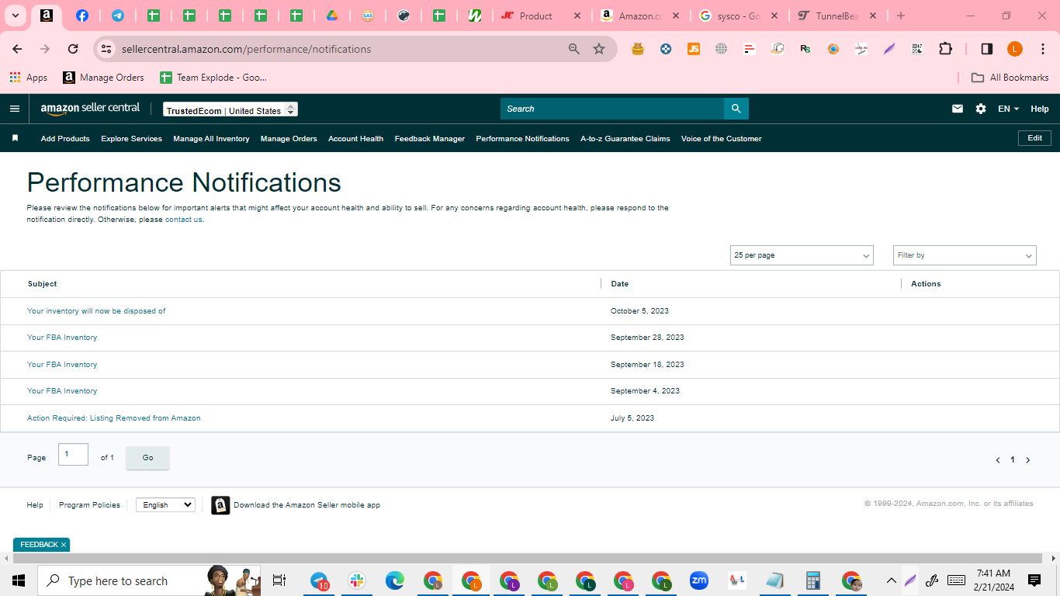Open the Calculator from the taskbar

click(x=813, y=580)
